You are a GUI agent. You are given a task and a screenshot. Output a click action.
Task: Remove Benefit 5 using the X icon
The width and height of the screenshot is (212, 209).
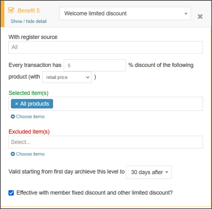tap(200, 17)
